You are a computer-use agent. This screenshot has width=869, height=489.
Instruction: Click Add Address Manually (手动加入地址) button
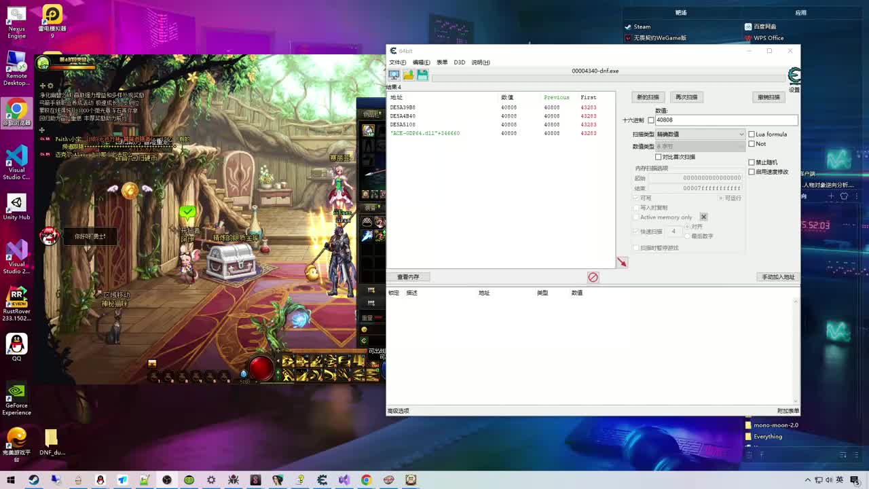(x=778, y=277)
